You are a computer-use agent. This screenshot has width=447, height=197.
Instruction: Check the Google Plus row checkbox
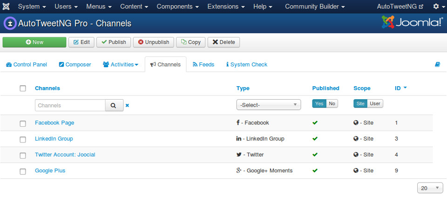[x=23, y=171]
